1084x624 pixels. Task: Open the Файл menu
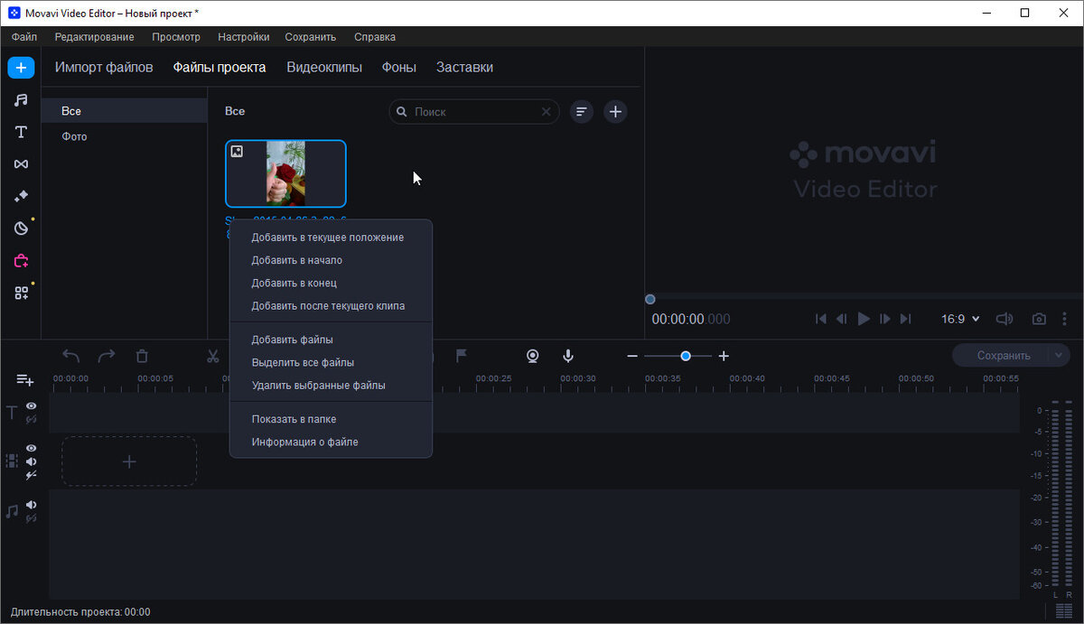24,37
